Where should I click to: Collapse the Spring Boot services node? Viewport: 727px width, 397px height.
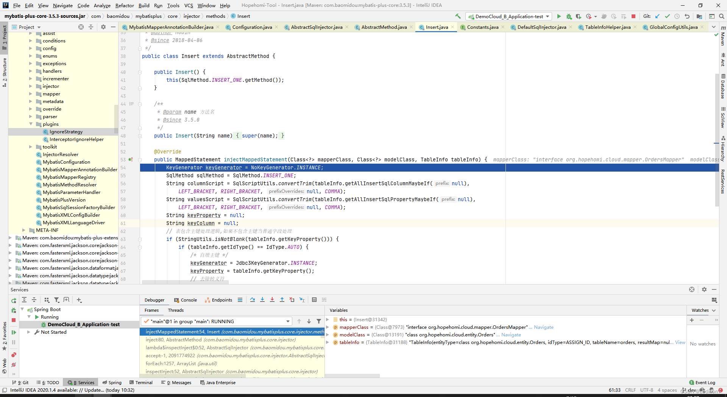[22, 309]
